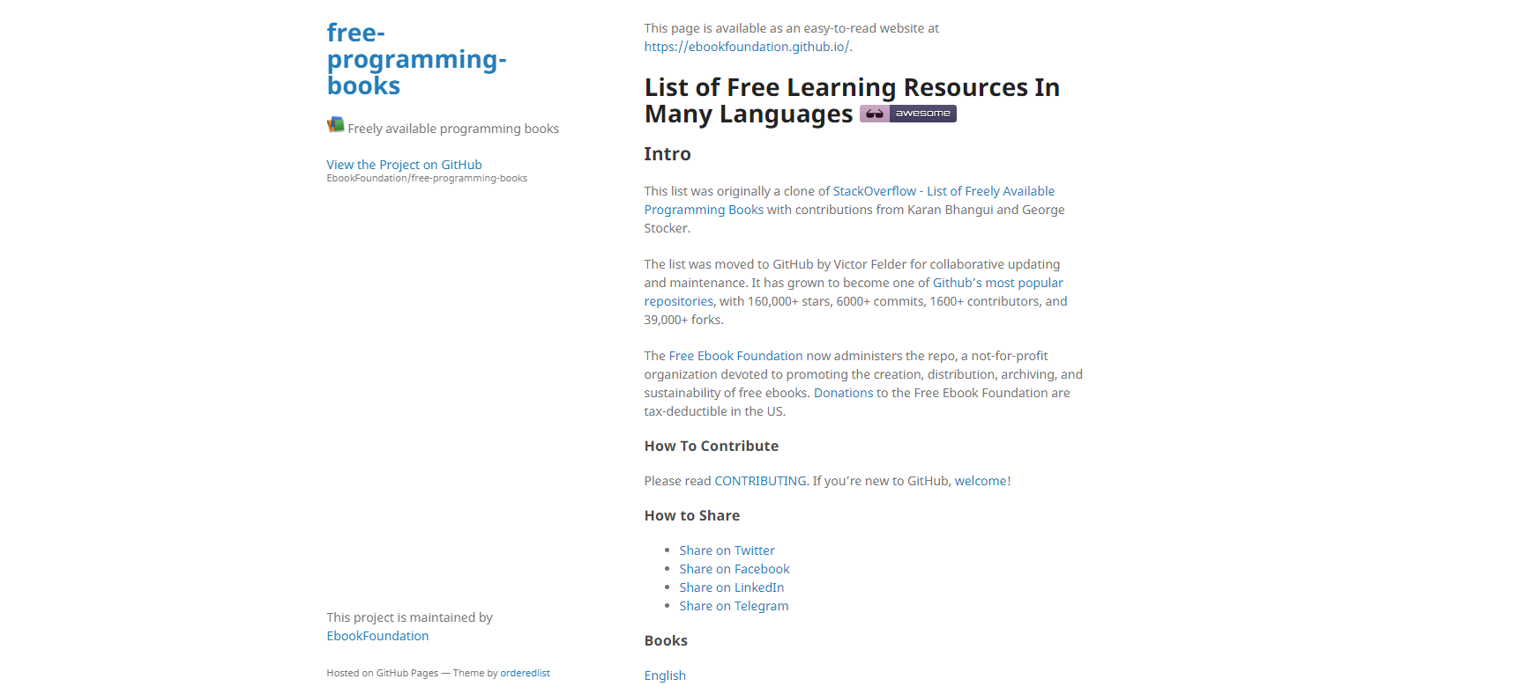Open the English books link
The image size is (1514, 694).
665,676
